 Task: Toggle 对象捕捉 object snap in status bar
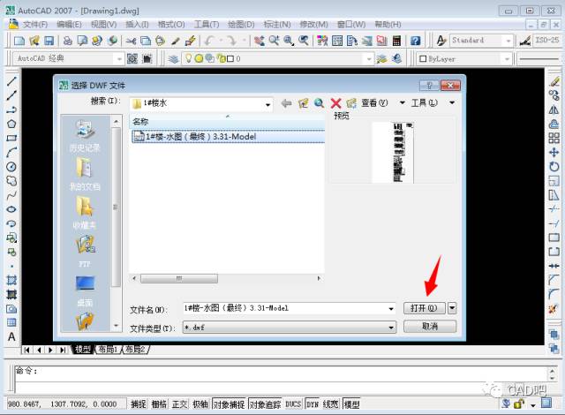pyautogui.click(x=229, y=404)
